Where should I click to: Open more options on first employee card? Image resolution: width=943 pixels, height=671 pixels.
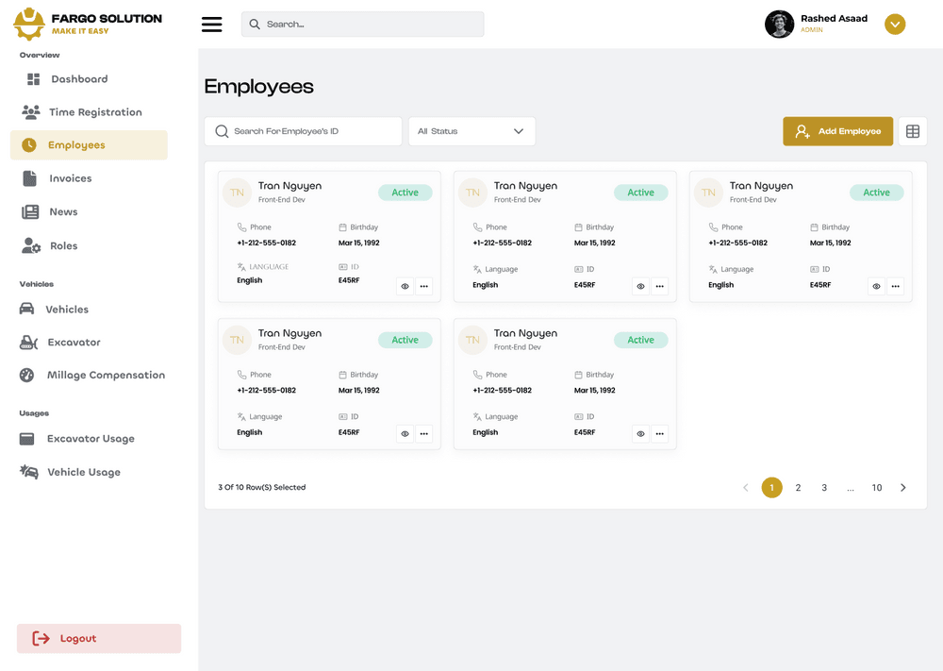pyautogui.click(x=424, y=286)
